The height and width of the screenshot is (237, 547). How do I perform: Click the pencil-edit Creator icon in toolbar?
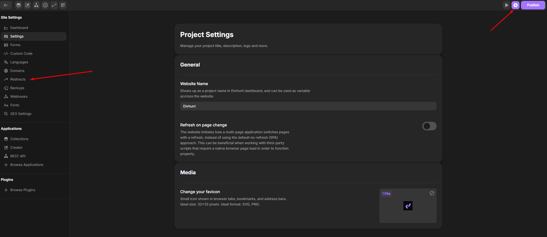(x=27, y=5)
